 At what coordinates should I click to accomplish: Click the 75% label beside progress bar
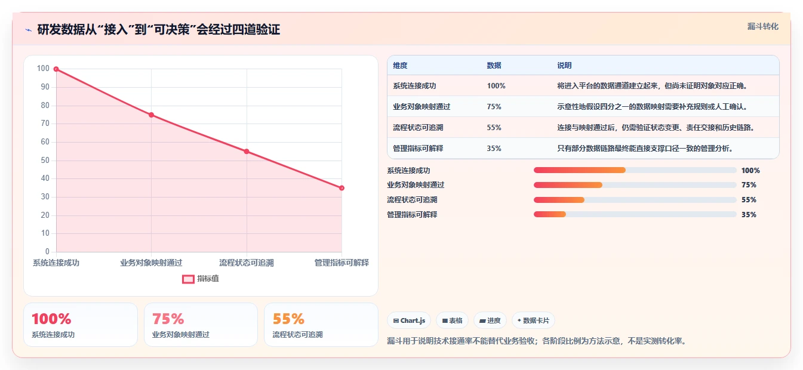pos(749,185)
